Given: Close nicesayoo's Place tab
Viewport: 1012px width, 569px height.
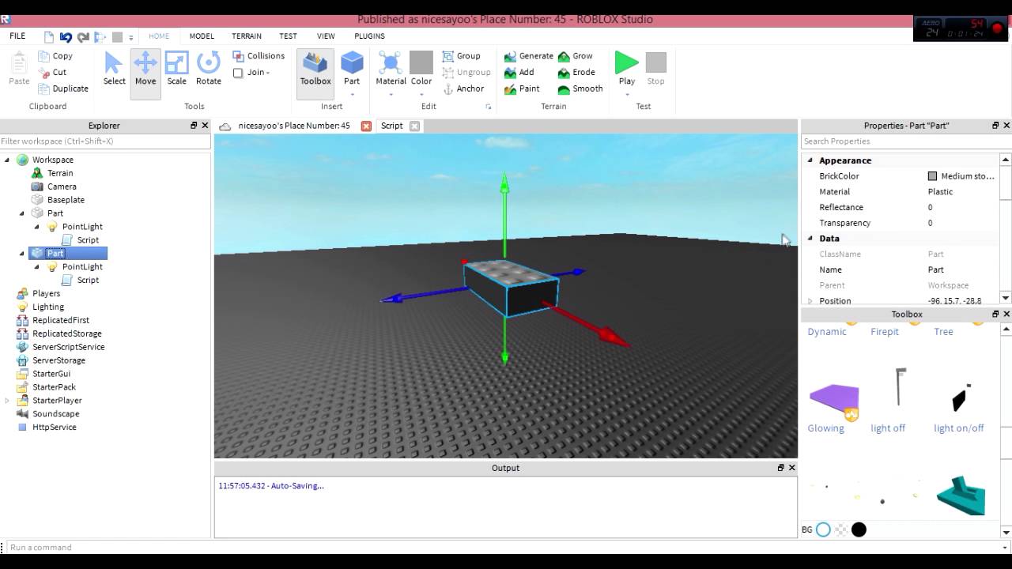Looking at the screenshot, I should (x=366, y=126).
